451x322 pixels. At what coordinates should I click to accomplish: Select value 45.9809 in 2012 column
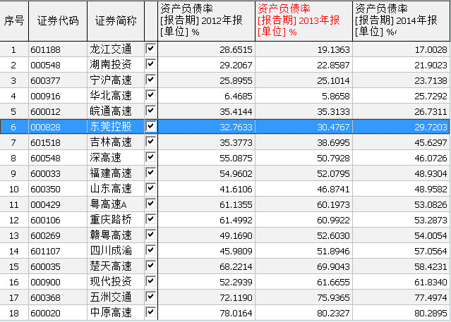pos(236,252)
